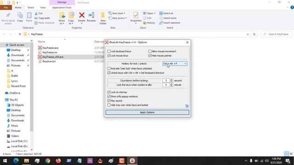This screenshot has height=165, width=294.
Task: Select the KeyFreeze.ini file
Action: [48, 52]
